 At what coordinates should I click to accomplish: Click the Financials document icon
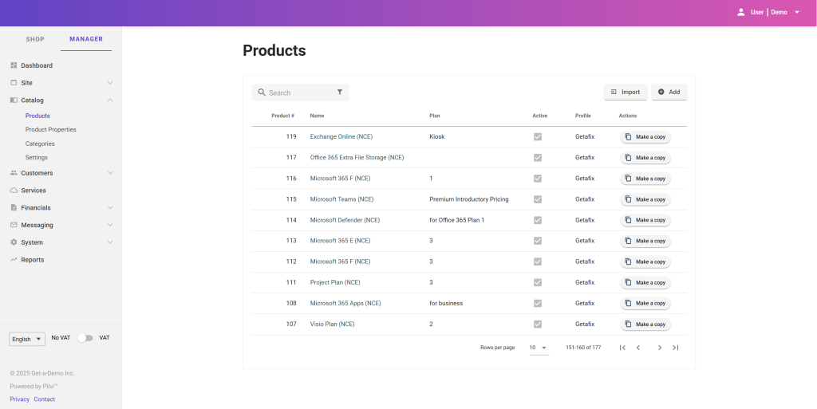pos(14,207)
